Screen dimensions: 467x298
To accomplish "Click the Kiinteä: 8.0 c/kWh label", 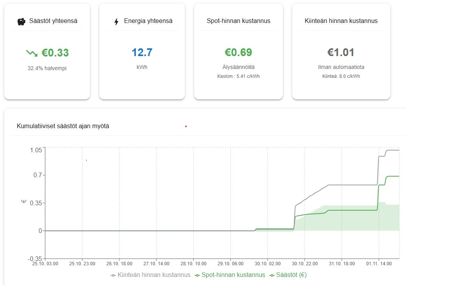I will click(x=341, y=76).
